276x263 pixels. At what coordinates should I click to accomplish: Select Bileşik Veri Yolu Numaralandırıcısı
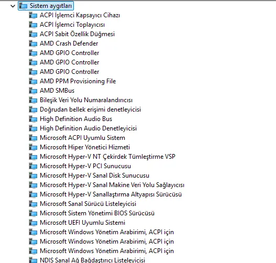click(86, 100)
